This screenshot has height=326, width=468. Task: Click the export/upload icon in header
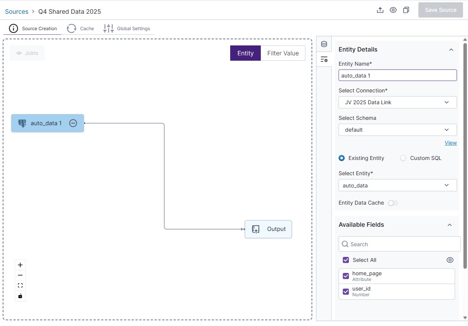(380, 10)
